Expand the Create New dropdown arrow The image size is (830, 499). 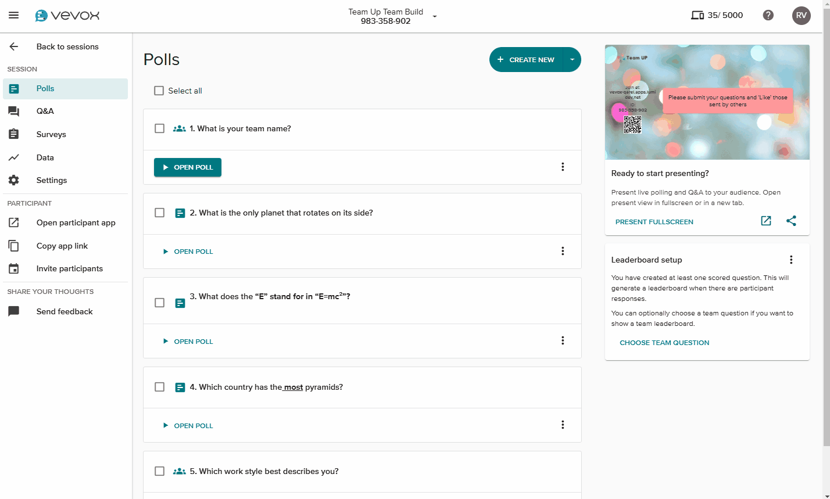[573, 59]
